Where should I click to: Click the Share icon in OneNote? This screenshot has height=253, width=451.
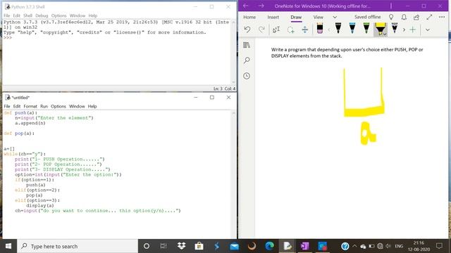click(x=416, y=17)
